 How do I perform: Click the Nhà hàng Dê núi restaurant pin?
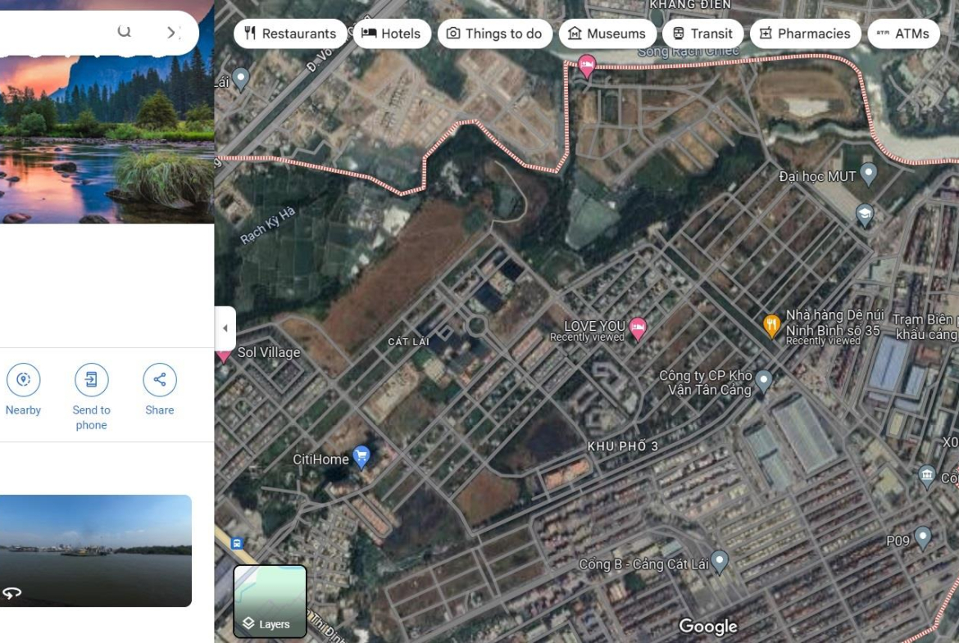click(771, 325)
